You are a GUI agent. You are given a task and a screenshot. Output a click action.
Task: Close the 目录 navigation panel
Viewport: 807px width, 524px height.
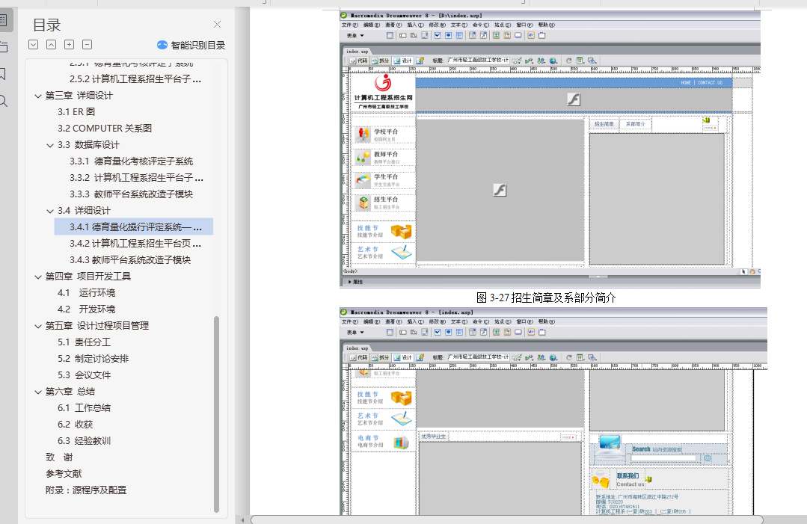pyautogui.click(x=217, y=24)
